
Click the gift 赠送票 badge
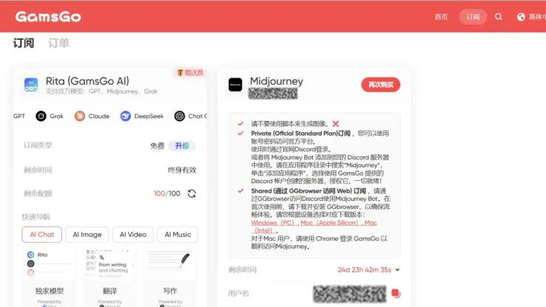(190, 72)
